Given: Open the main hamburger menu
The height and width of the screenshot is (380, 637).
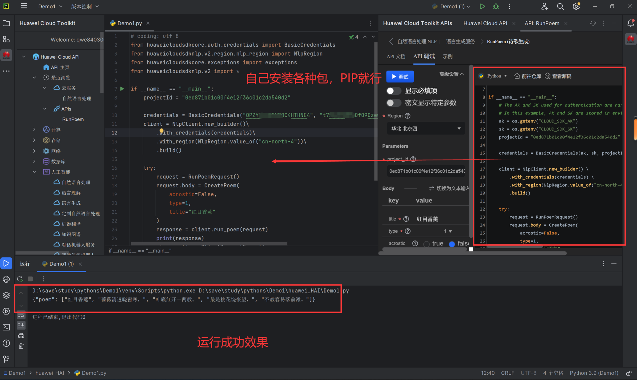Looking at the screenshot, I should (24, 6).
